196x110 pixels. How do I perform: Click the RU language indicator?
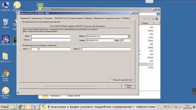(165, 107)
